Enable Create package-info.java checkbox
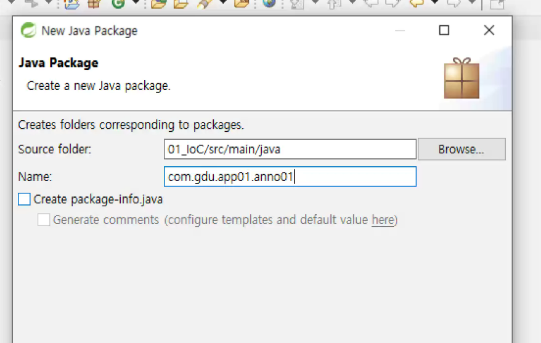The image size is (541, 343). 24,200
